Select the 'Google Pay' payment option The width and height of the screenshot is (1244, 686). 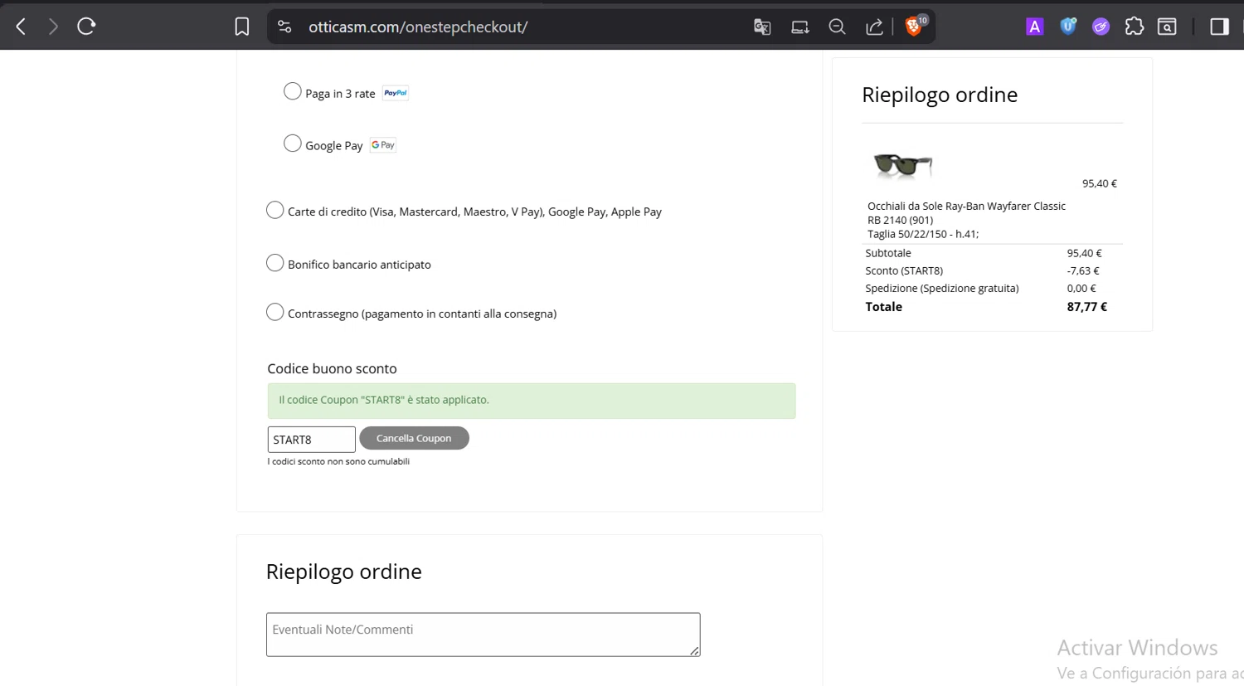(293, 144)
